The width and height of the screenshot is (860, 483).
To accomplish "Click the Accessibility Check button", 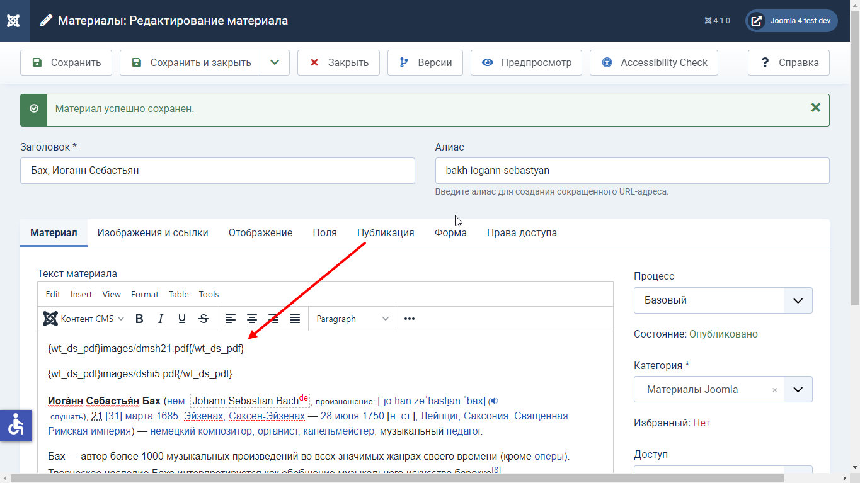I will tap(654, 63).
